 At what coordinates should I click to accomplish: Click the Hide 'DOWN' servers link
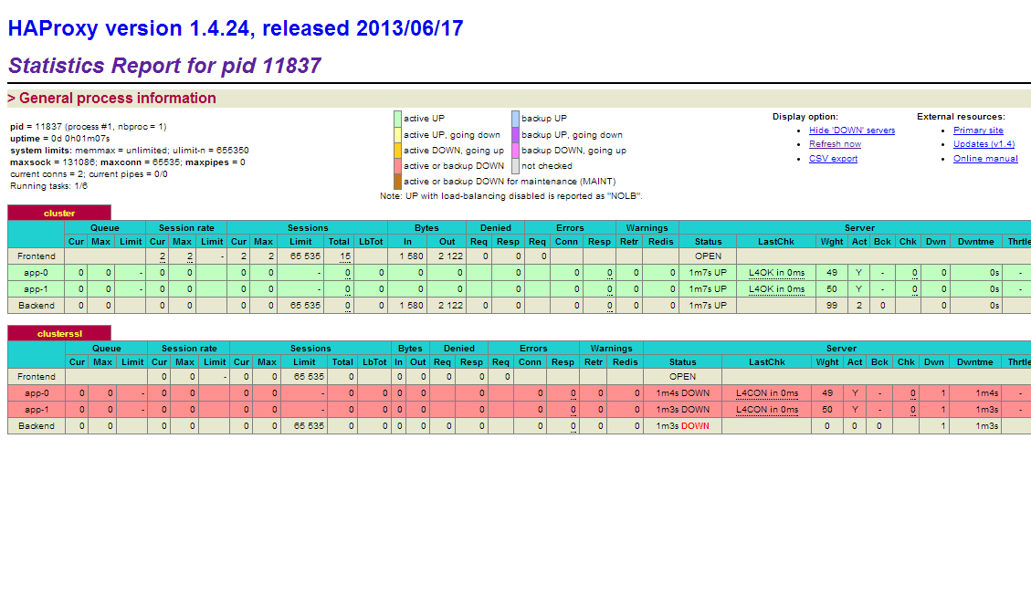click(x=851, y=131)
